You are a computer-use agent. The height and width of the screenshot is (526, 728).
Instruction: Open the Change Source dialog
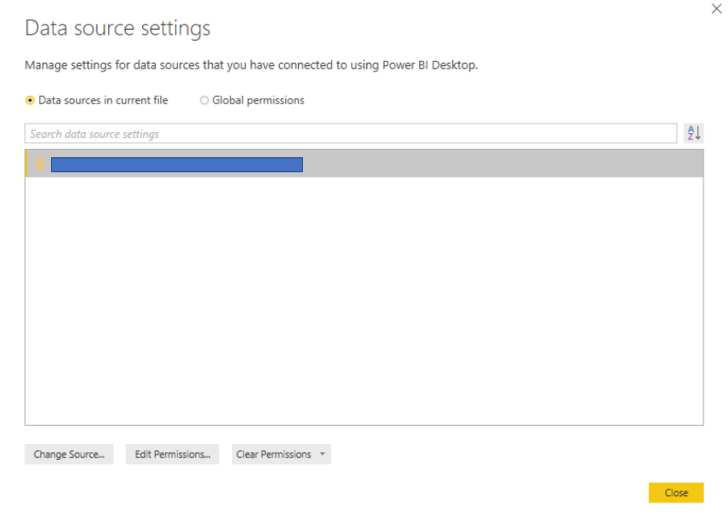[69, 454]
